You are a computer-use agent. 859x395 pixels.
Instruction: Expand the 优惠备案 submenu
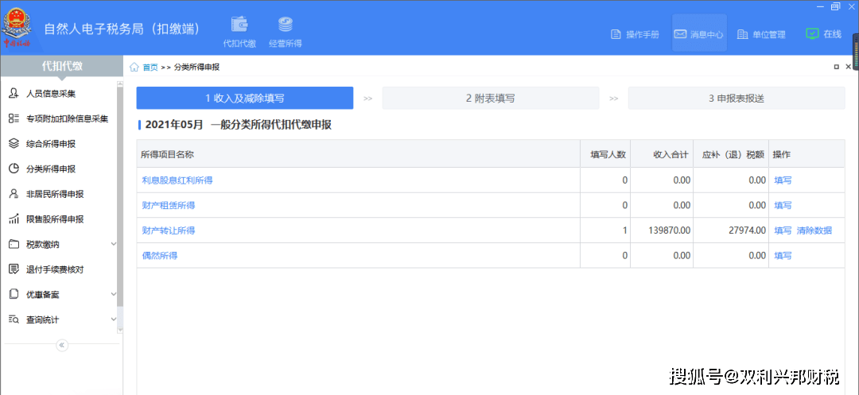click(114, 294)
